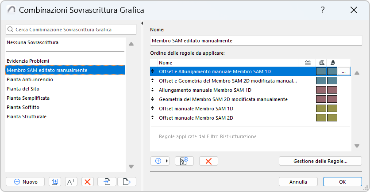Collapse the combinations list panel arrow
This screenshot has height=192, width=370.
142,23
